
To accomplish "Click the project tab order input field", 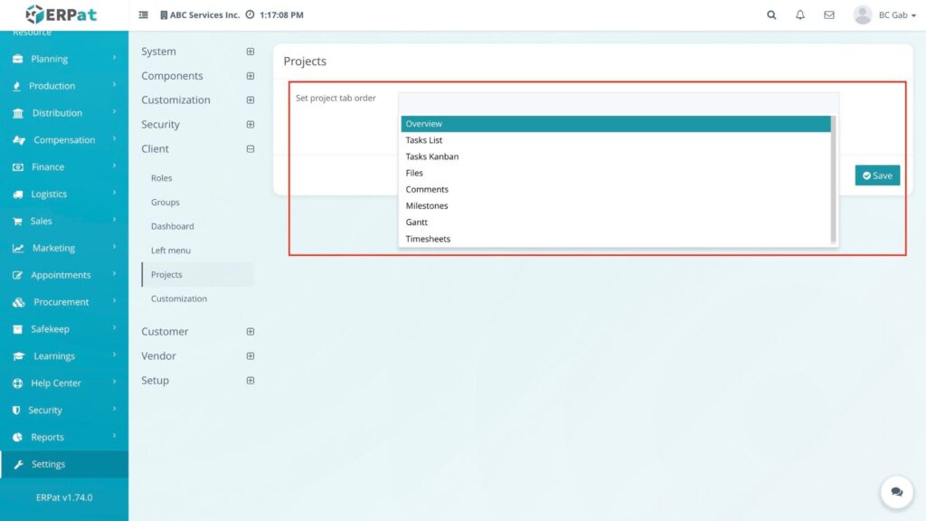I will pos(618,100).
